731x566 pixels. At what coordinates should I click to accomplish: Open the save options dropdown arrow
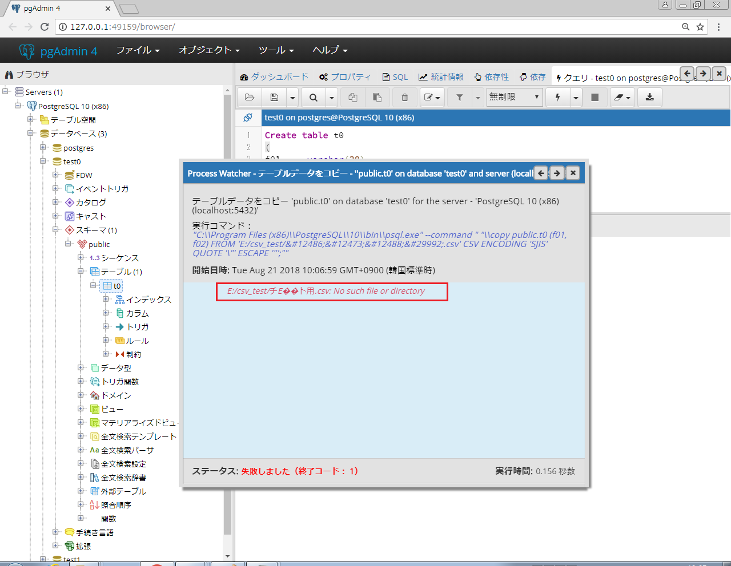[x=292, y=98]
